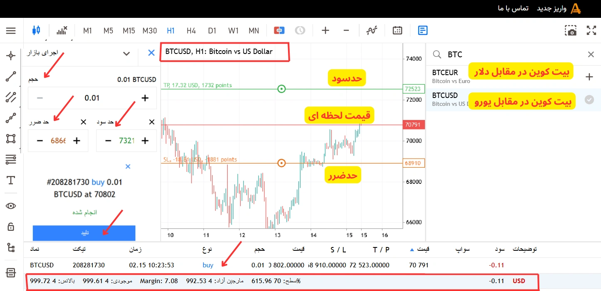Open the hamburger main menu
This screenshot has height=291, width=601.
11,30
